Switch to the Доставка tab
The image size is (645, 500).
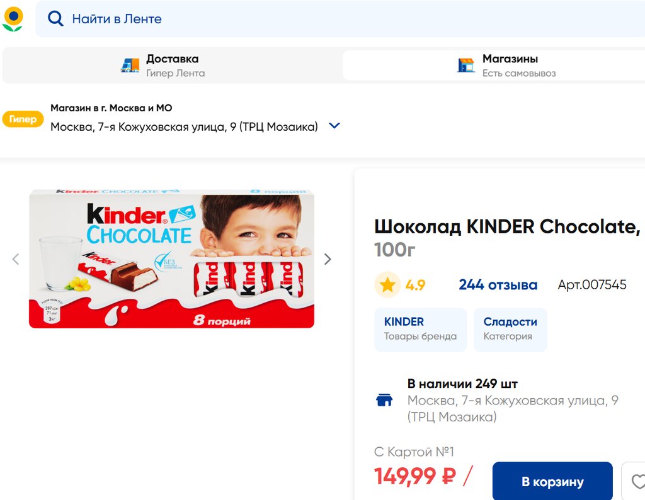pos(172,65)
